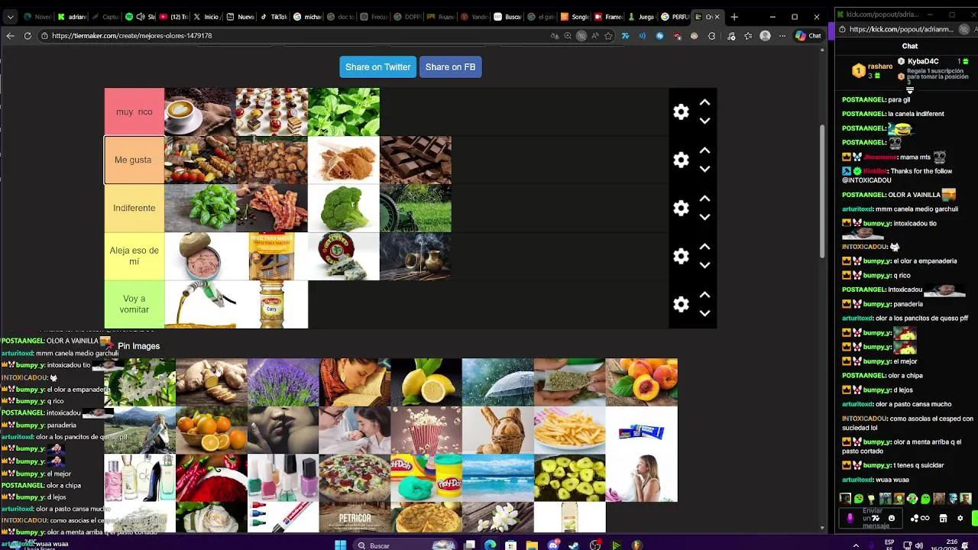Pick the cinnamon image in Me gusta
The width and height of the screenshot is (978, 550).
tap(344, 160)
